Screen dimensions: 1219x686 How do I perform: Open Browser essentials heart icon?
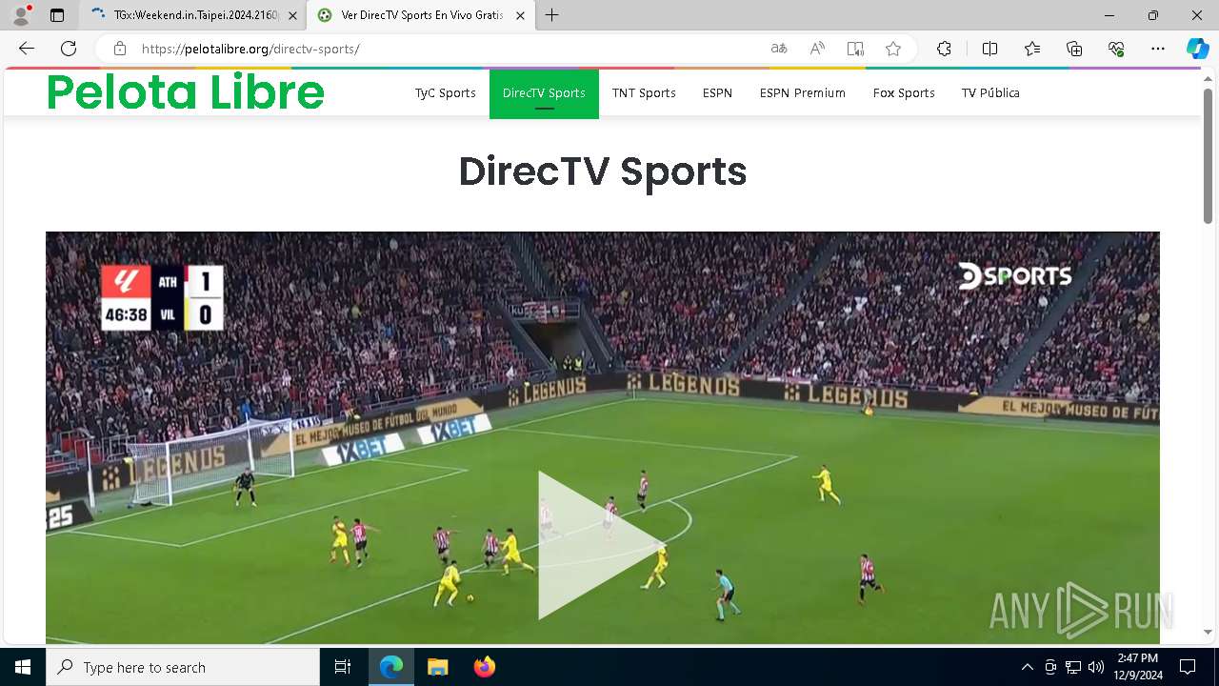pos(1116,49)
